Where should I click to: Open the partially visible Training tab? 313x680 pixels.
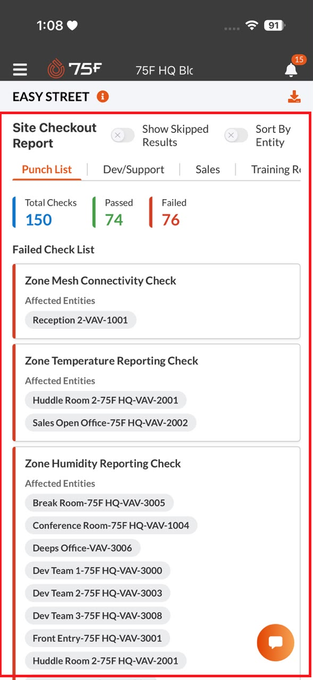(x=276, y=169)
